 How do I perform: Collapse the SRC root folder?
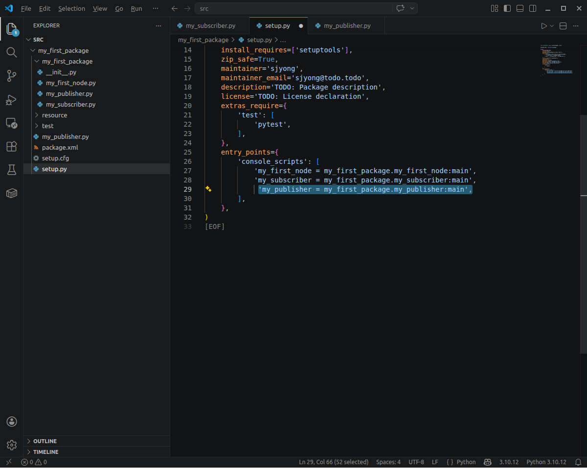[97, 40]
